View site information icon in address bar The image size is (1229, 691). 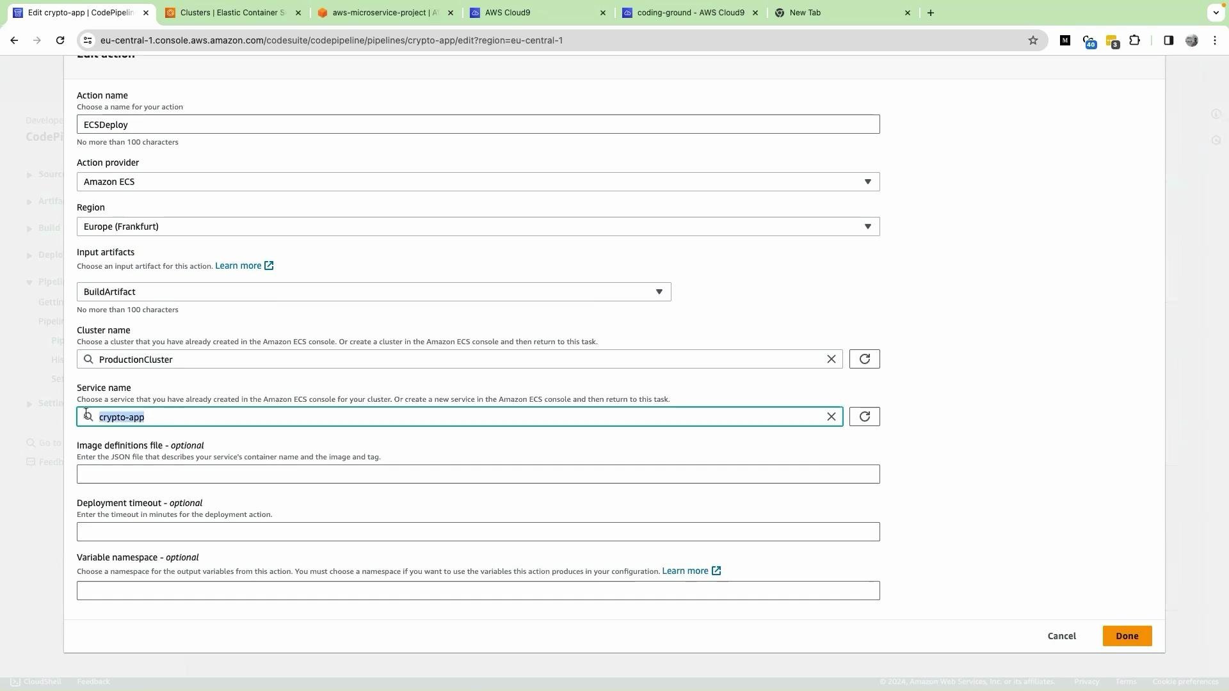(88, 40)
